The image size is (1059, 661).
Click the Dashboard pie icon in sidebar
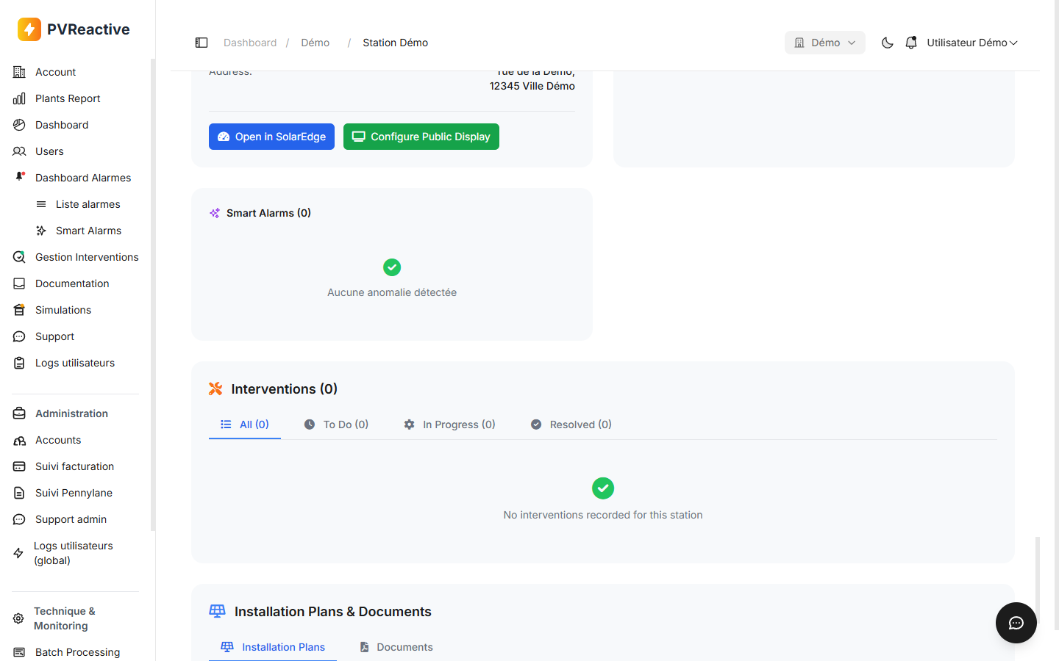click(19, 125)
